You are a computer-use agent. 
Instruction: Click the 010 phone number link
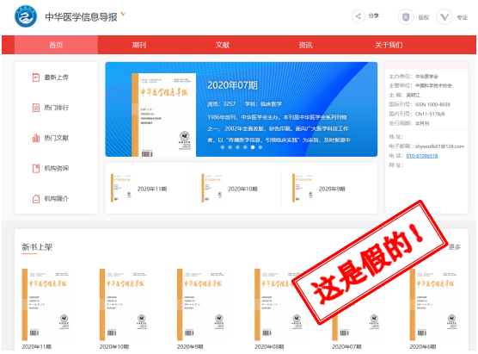click(422, 156)
